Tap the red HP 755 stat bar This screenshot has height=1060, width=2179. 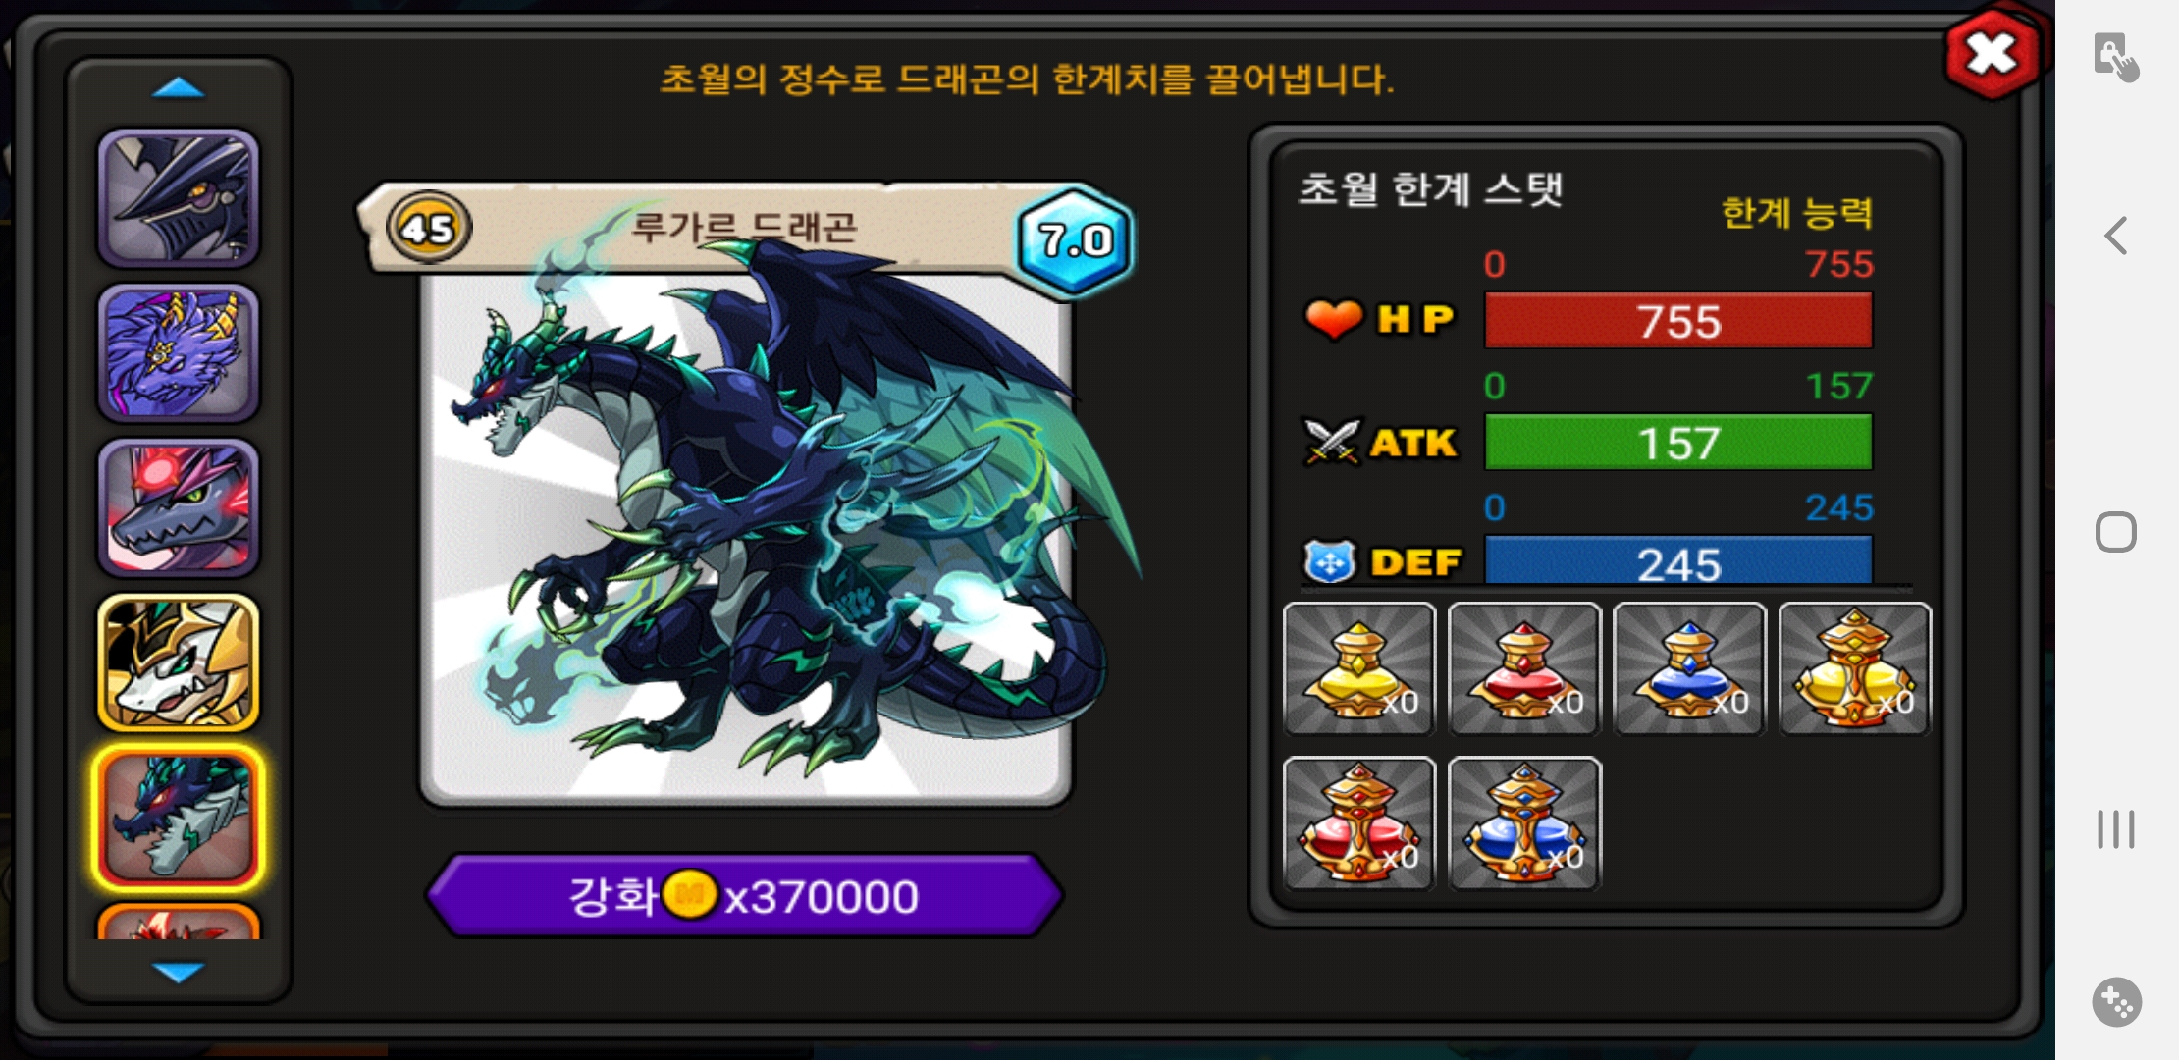point(1678,321)
